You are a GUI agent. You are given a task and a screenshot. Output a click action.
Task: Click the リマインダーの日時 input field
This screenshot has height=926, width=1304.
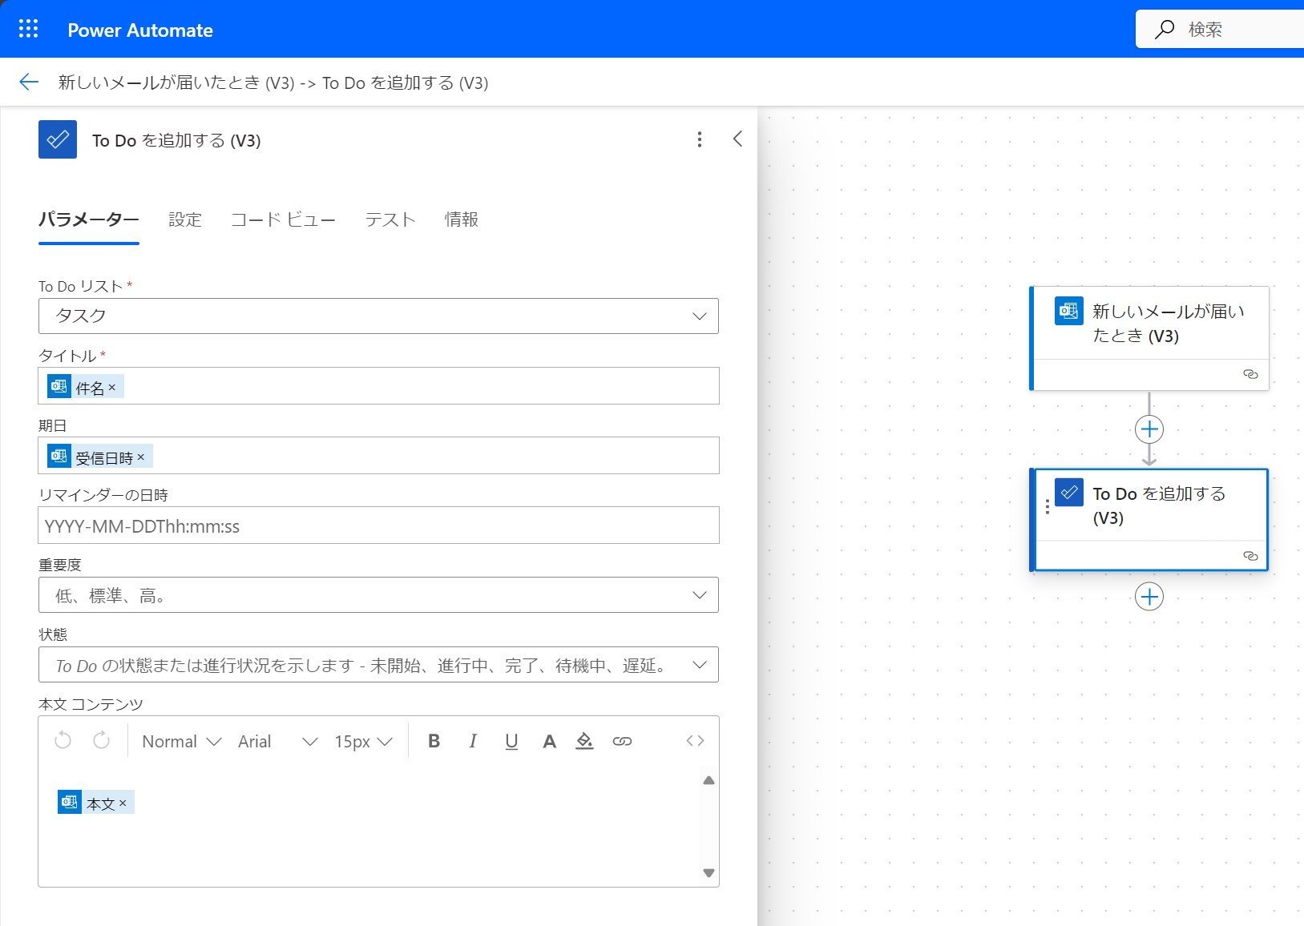378,525
